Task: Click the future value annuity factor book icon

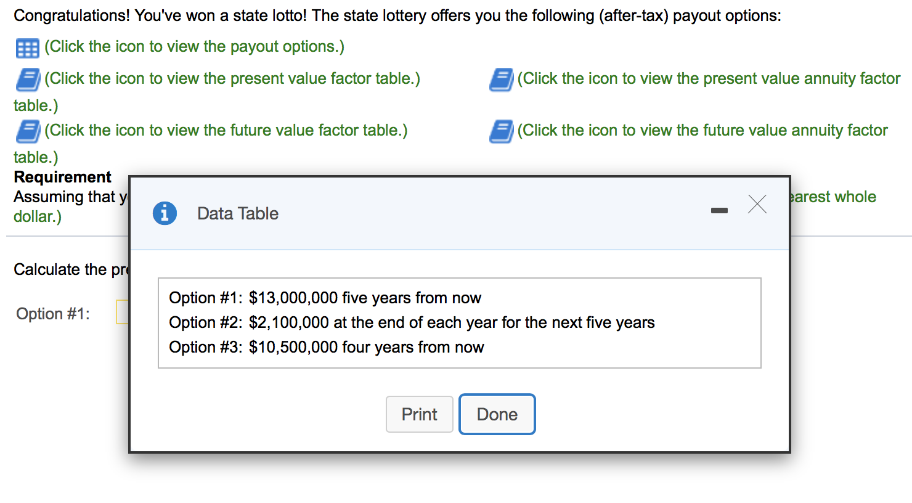Action: point(501,131)
